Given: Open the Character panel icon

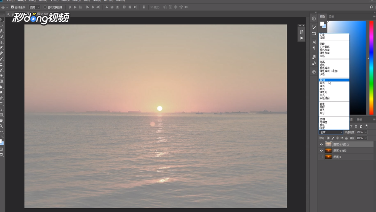Looking at the screenshot, I should [314, 42].
